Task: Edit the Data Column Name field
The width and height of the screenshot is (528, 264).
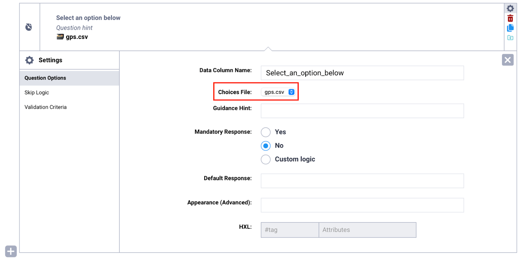Action: [362, 73]
